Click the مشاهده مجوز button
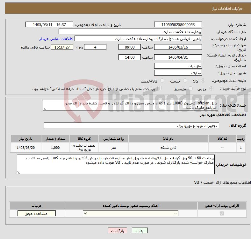Viewport: 251px width, 239px height. coord(37,214)
